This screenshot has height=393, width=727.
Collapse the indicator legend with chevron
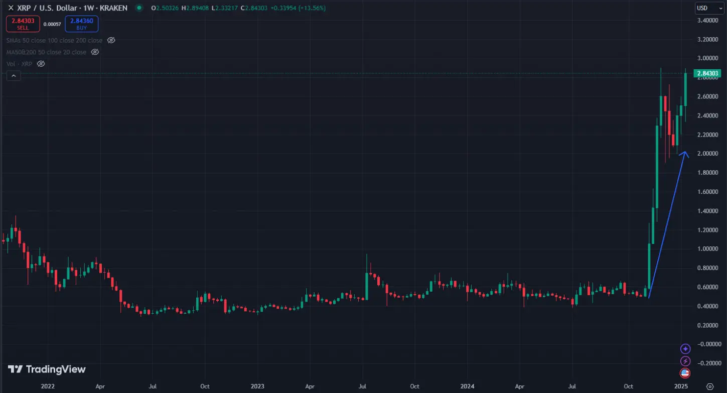pyautogui.click(x=14, y=76)
